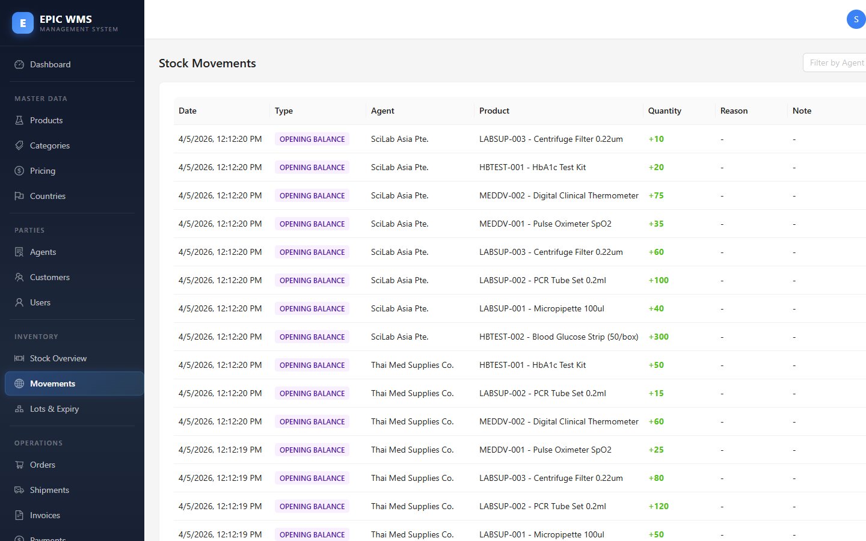
Task: Click the Categories tag icon
Action: [x=19, y=145]
